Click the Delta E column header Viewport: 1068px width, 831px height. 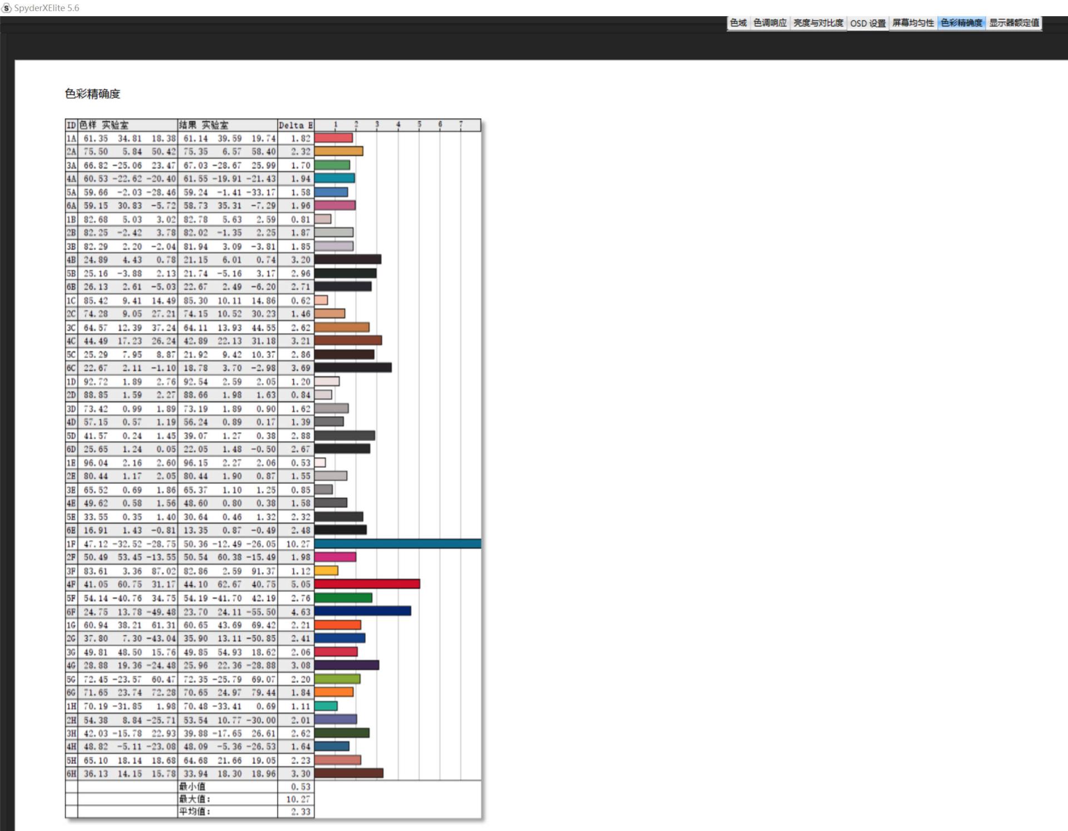coord(295,125)
